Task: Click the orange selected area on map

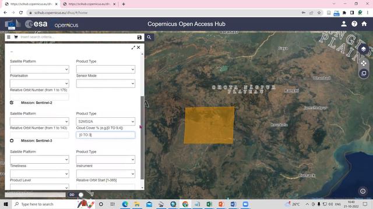Action: 209,125
